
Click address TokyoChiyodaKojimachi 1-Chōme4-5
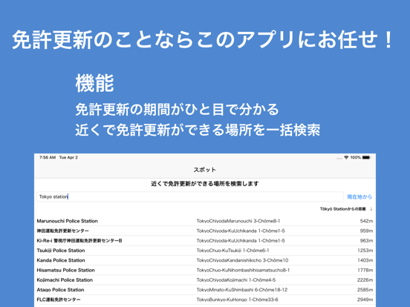click(x=236, y=280)
